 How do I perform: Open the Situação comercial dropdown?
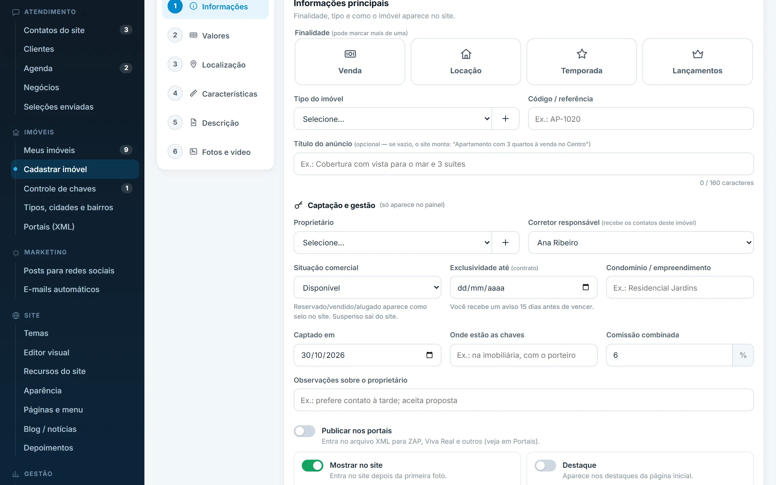(x=367, y=287)
